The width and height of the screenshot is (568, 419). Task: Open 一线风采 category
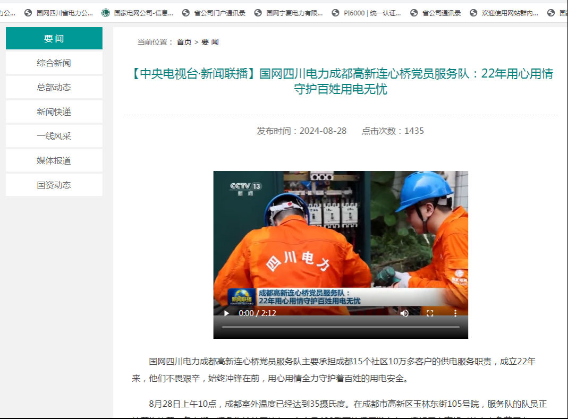pos(54,136)
